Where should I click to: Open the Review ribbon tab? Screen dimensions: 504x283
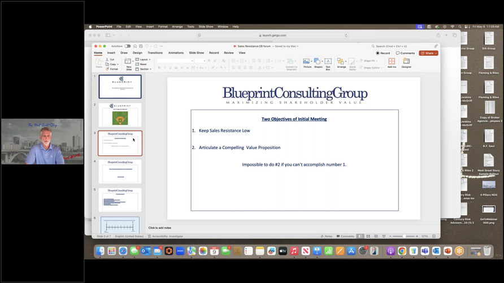[228, 53]
